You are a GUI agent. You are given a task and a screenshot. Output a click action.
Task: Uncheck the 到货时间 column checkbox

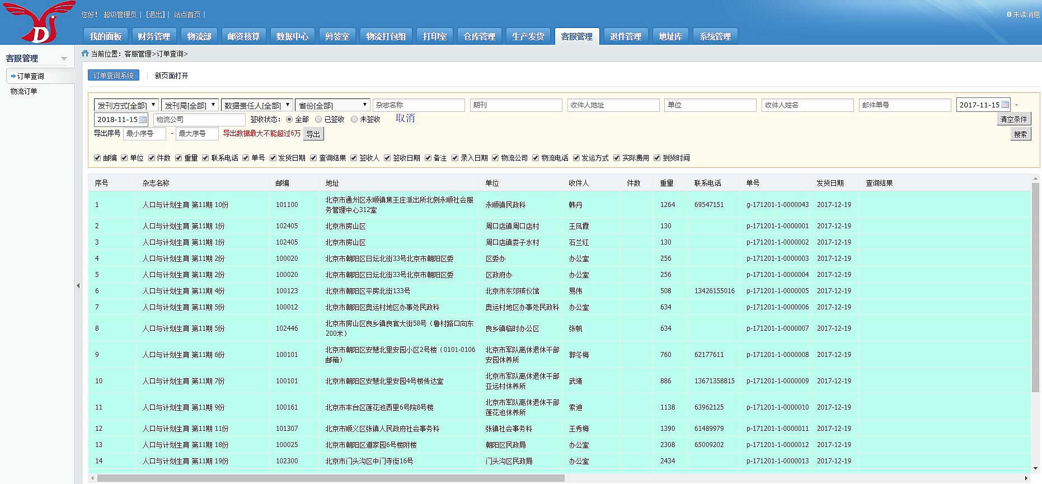(657, 158)
